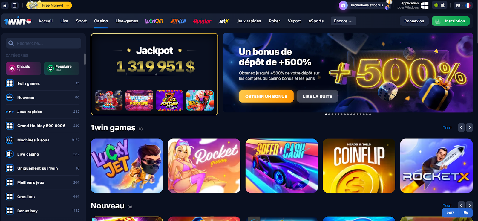
Task: Click OBTENIR UN BONUS button
Action: click(266, 96)
